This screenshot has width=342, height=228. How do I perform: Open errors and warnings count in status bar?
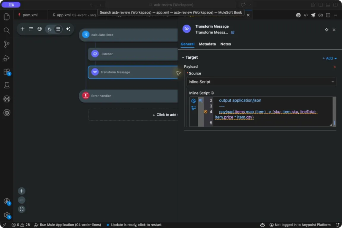click(x=21, y=225)
